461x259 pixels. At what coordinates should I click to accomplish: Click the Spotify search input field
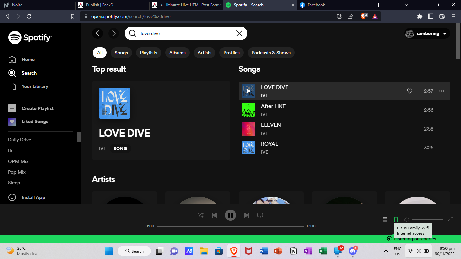pyautogui.click(x=186, y=33)
